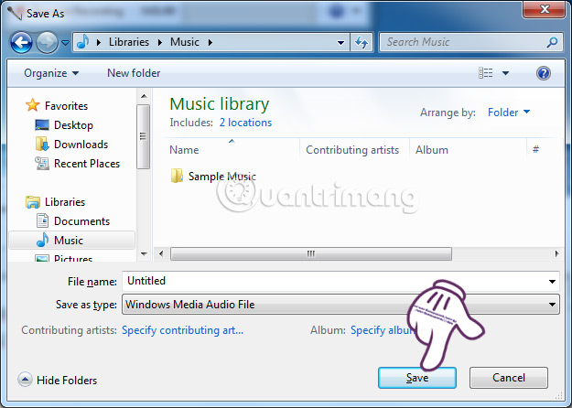572x408 pixels.
Task: Click Specify contributing artists link
Action: 182,330
